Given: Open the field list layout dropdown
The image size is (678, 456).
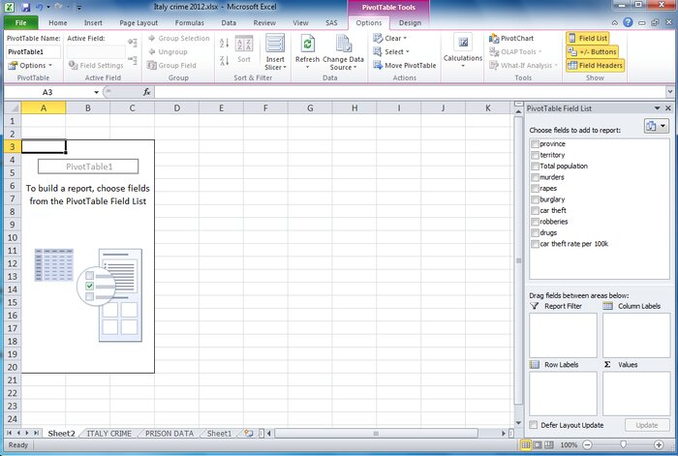Looking at the screenshot, I should 656,127.
